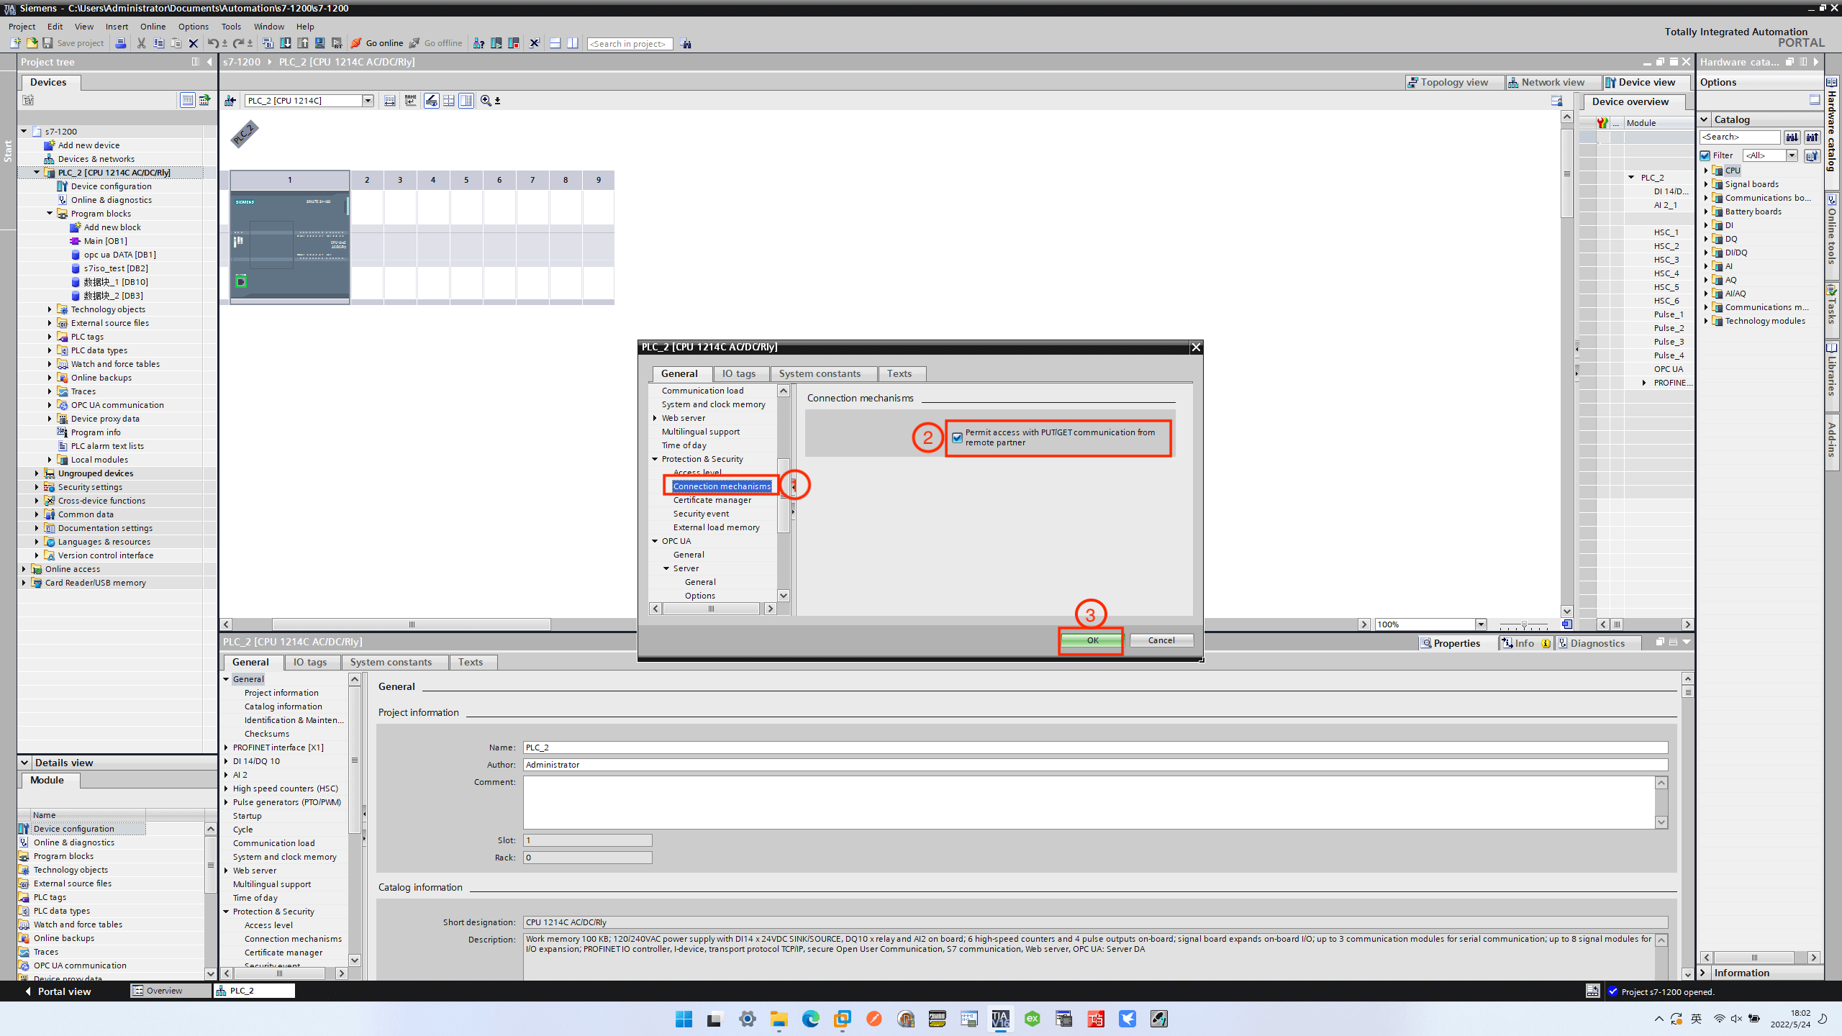
Task: Collapse the OPC UA node in dialog
Action: point(655,541)
